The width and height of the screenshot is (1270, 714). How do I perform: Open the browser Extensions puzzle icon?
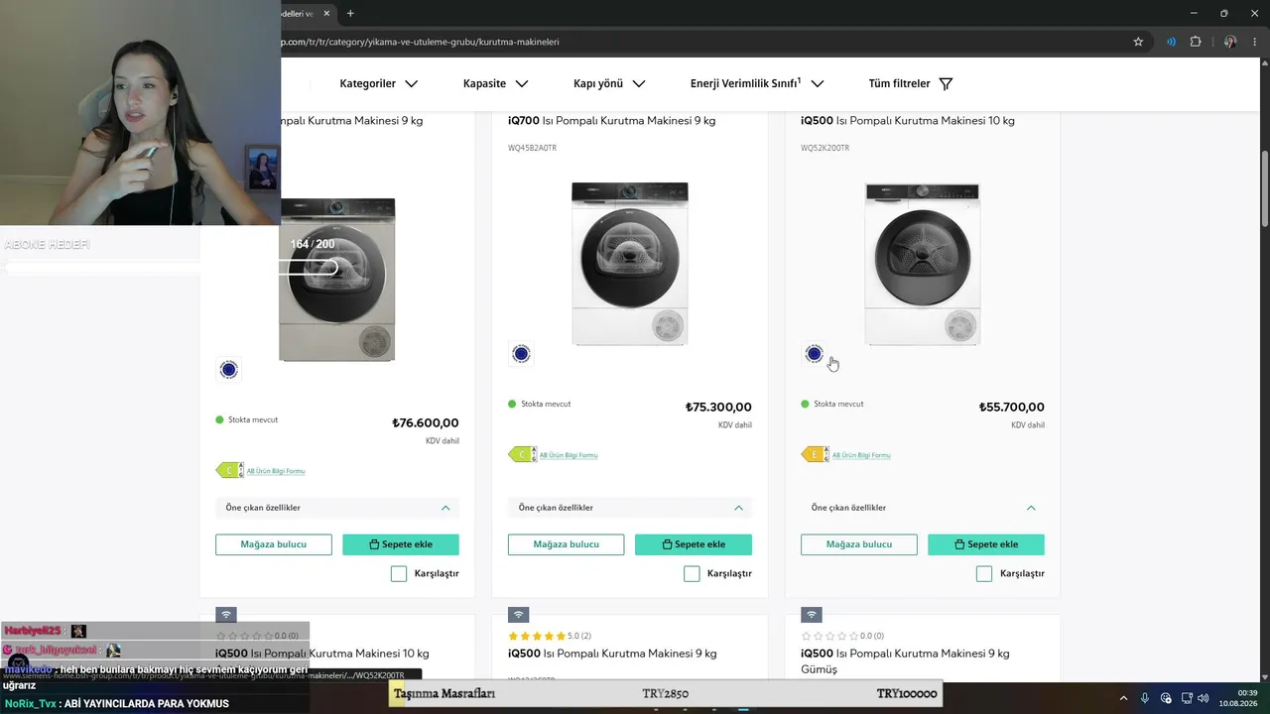coord(1196,42)
